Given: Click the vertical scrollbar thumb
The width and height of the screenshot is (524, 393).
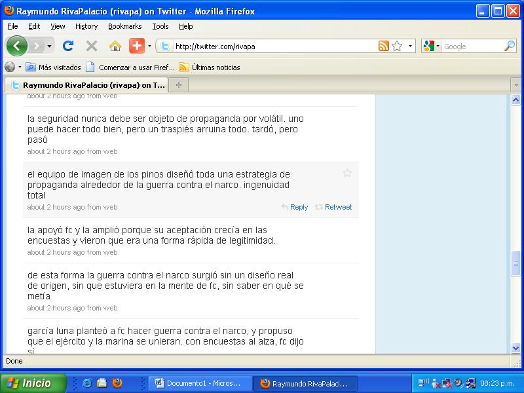Looking at the screenshot, I should [x=515, y=263].
